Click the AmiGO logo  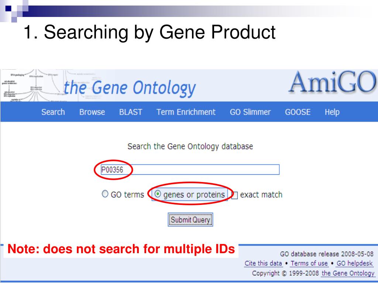point(333,82)
